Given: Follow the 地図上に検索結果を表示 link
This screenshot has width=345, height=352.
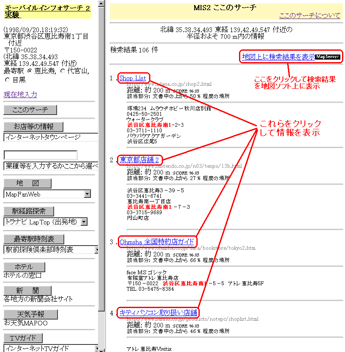Looking at the screenshot, I should [x=278, y=57].
